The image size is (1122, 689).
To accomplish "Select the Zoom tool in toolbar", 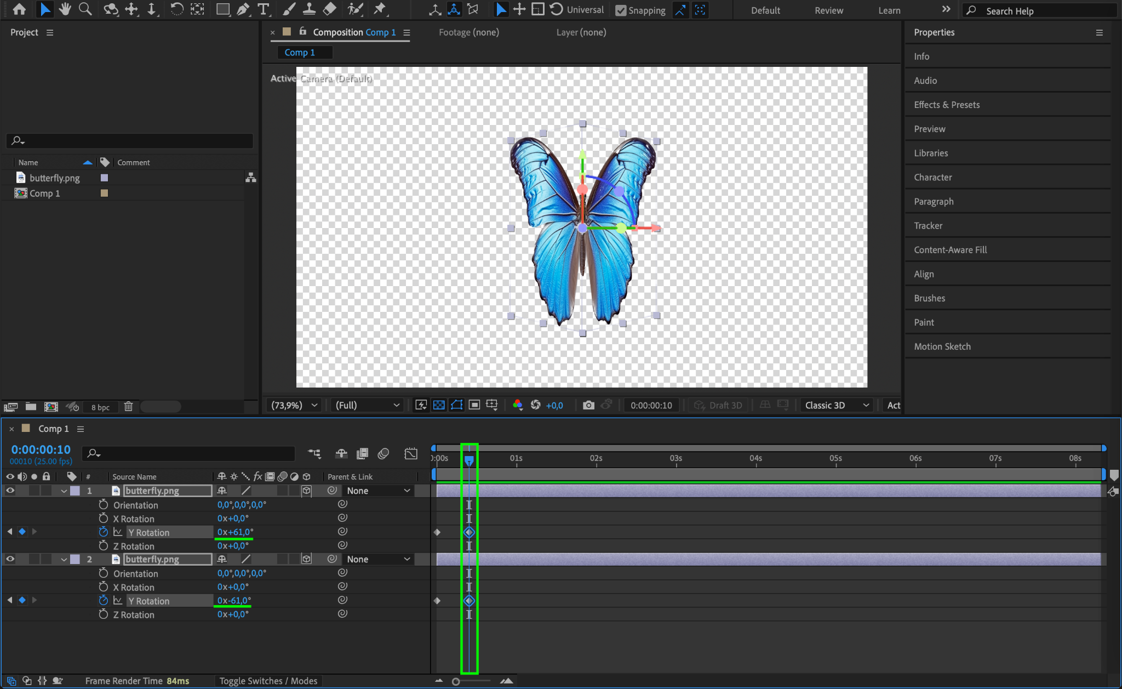I will [85, 9].
